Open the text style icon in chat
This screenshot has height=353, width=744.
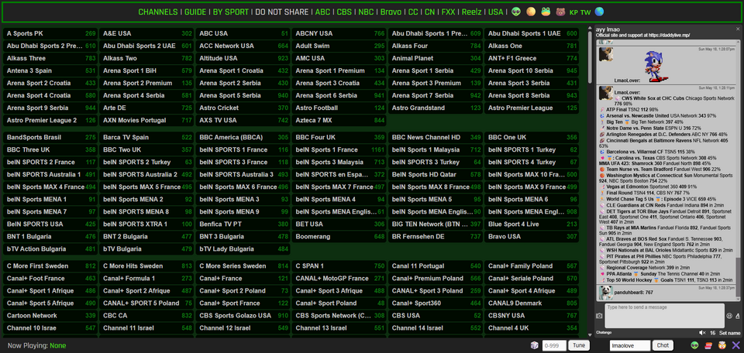tap(737, 316)
